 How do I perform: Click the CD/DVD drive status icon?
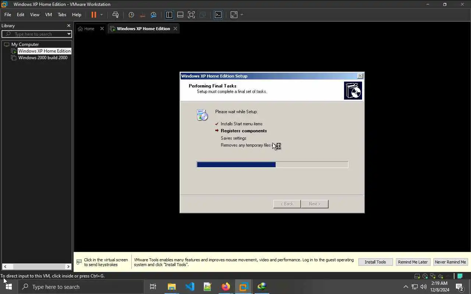425,276
